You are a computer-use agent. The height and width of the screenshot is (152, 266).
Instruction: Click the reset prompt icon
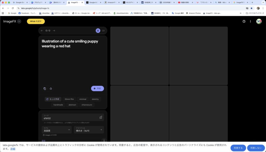pyautogui.click(x=51, y=88)
